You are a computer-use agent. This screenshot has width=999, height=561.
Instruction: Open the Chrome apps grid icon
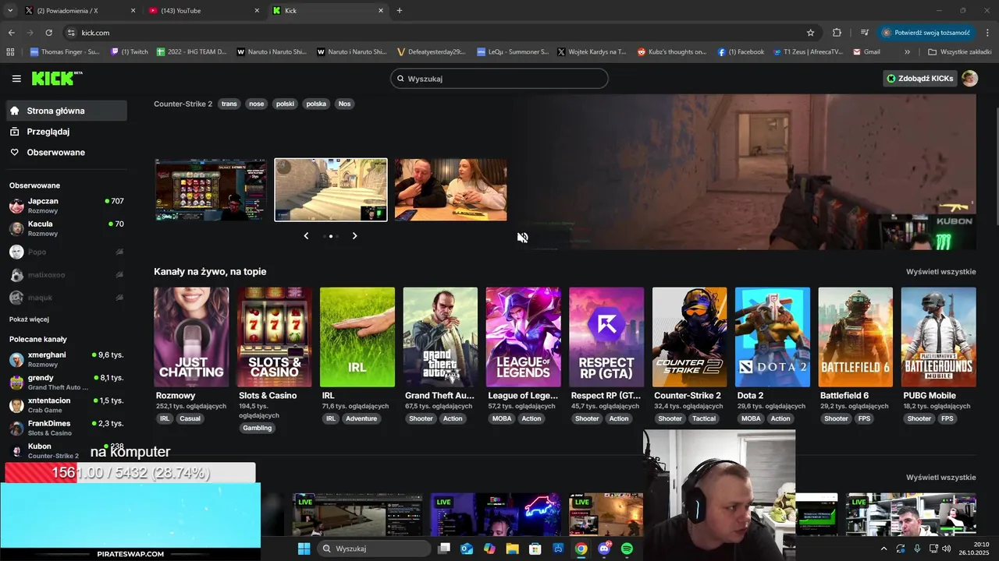pyautogui.click(x=10, y=52)
